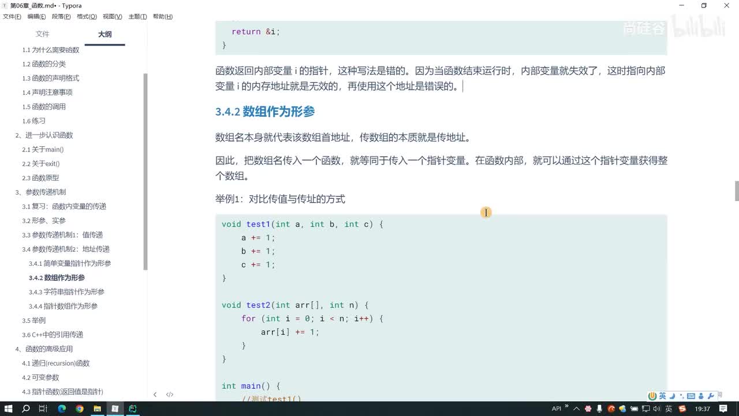Open the 格式(O) menu
This screenshot has width=739, height=416.
pos(87,17)
